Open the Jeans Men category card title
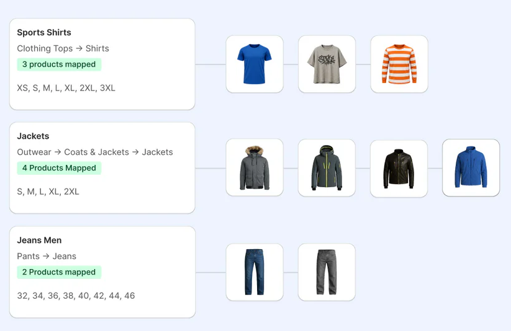The width and height of the screenshot is (511, 331). pyautogui.click(x=39, y=241)
